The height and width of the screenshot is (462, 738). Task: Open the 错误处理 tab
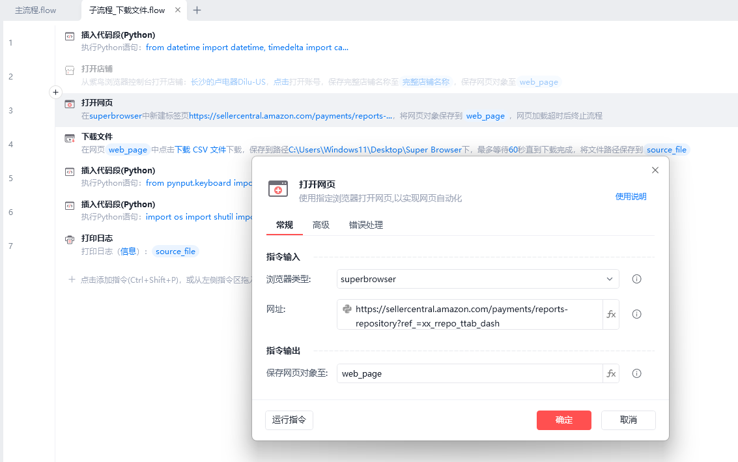pyautogui.click(x=365, y=225)
